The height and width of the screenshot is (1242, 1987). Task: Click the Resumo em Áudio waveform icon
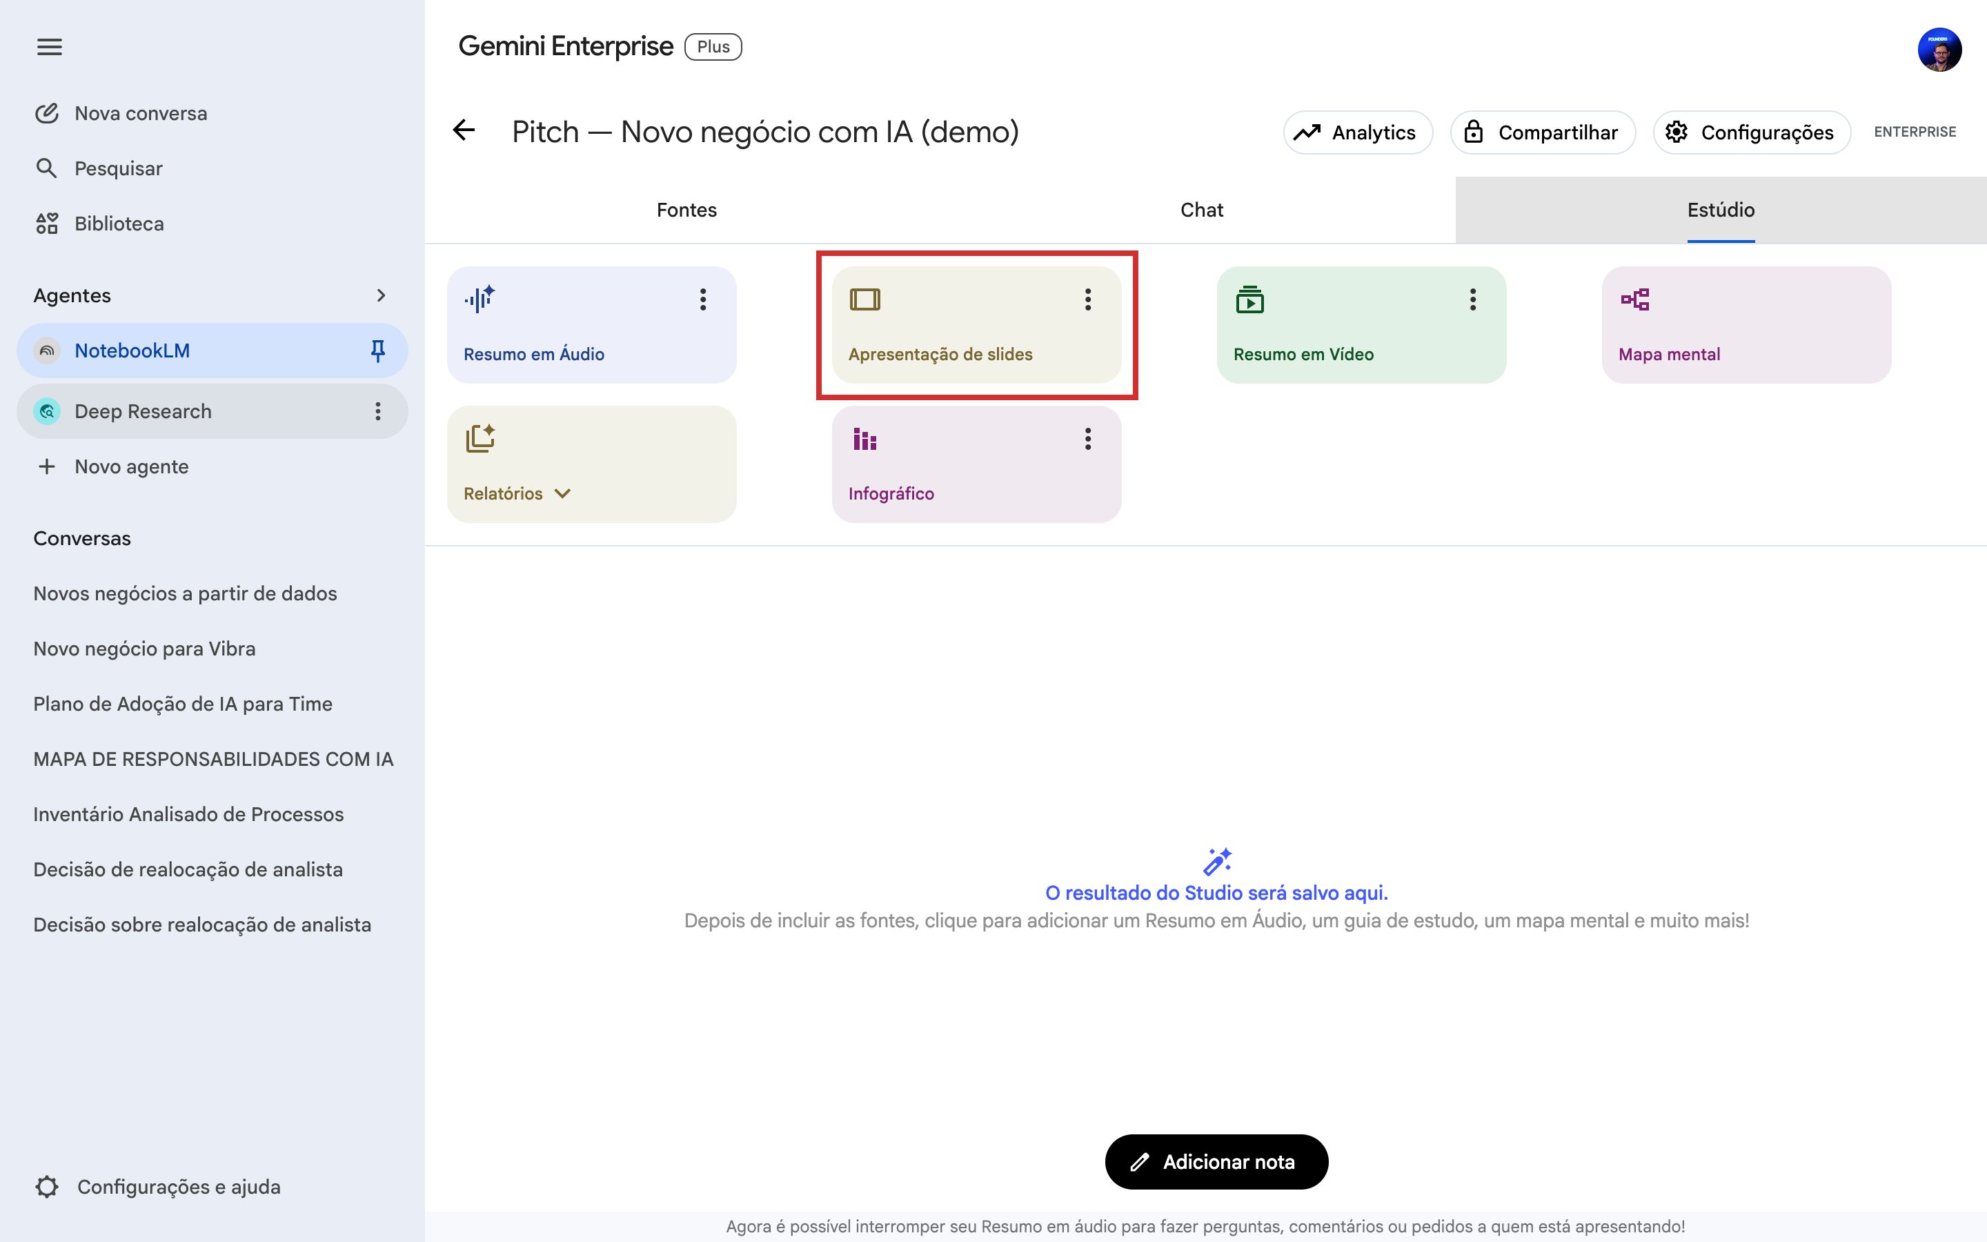tap(480, 299)
